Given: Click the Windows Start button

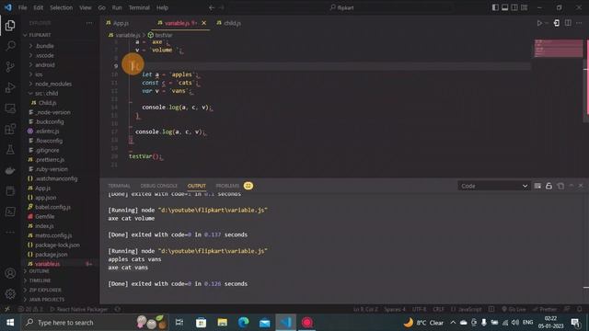Looking at the screenshot, I should point(10,323).
